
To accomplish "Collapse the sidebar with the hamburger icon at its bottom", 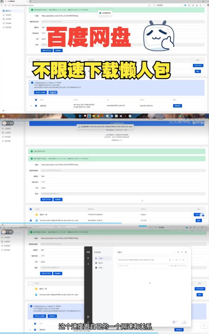I will click(3, 110).
